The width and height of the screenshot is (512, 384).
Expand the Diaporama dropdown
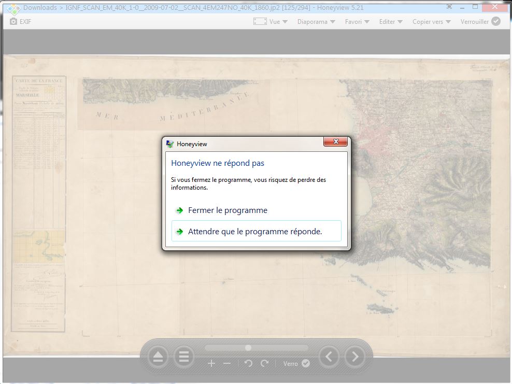(x=316, y=22)
